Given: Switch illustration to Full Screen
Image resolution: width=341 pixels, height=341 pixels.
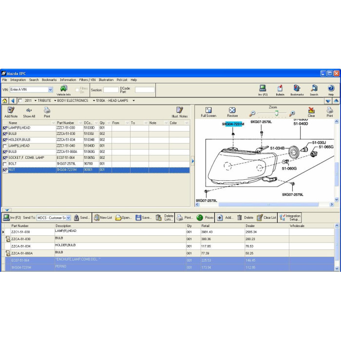Looking at the screenshot, I should [208, 112].
